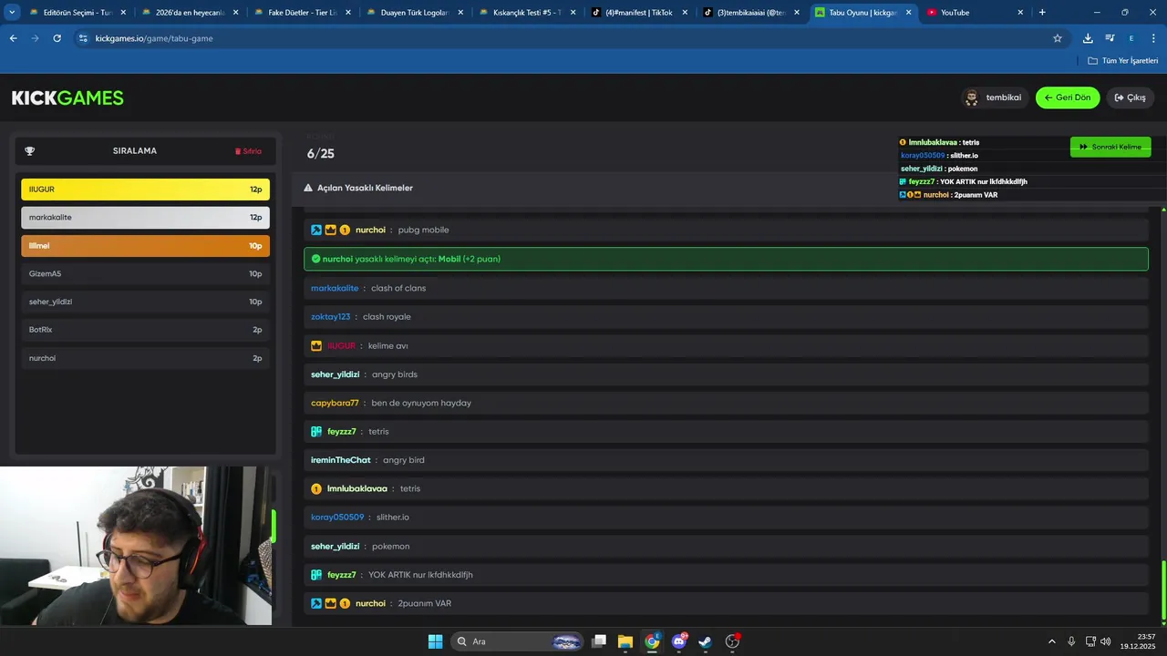Click the 'pokemon' message in main chat

[x=391, y=547]
